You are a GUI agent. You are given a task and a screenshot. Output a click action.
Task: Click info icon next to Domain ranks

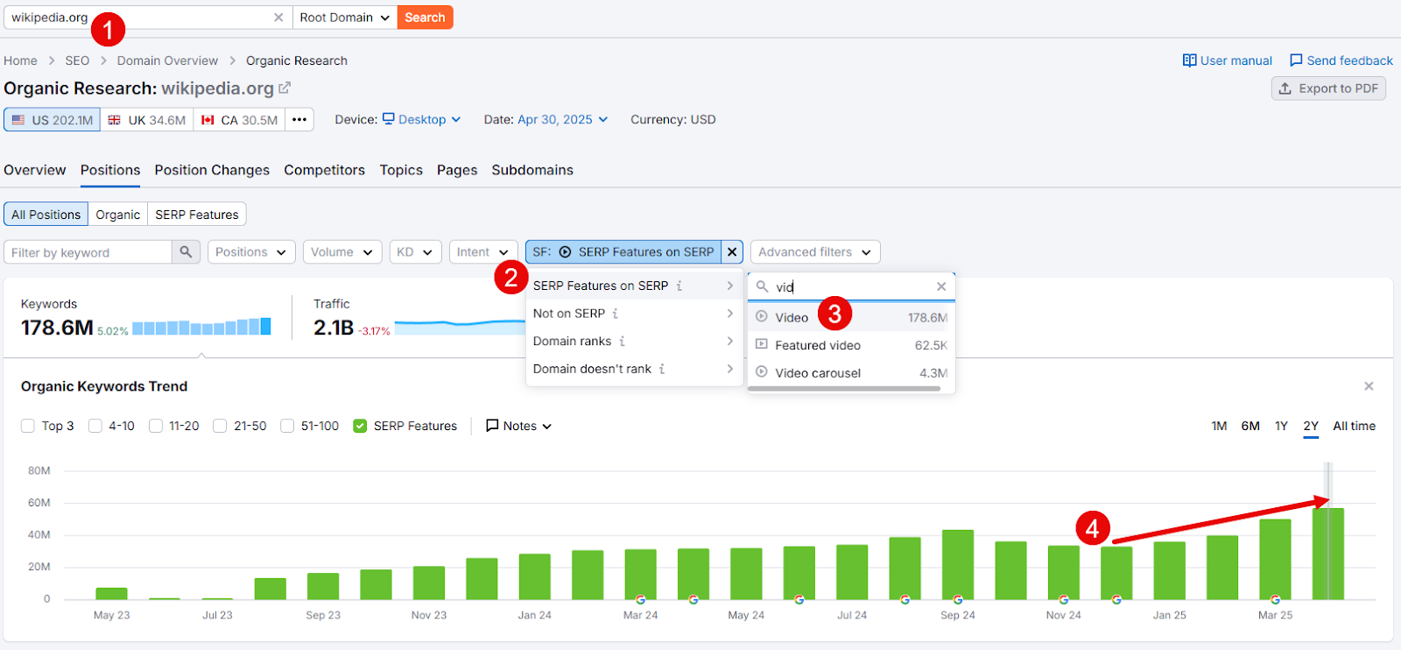click(x=623, y=342)
